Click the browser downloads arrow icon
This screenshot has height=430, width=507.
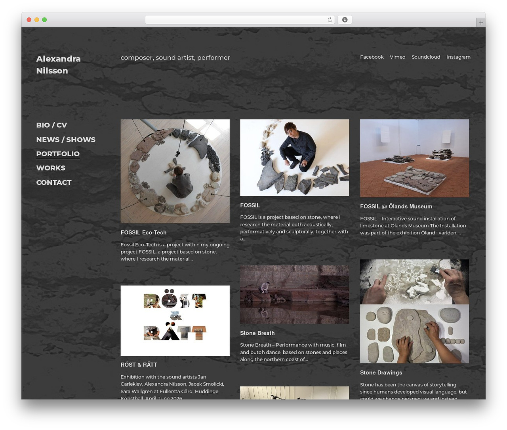pyautogui.click(x=345, y=20)
